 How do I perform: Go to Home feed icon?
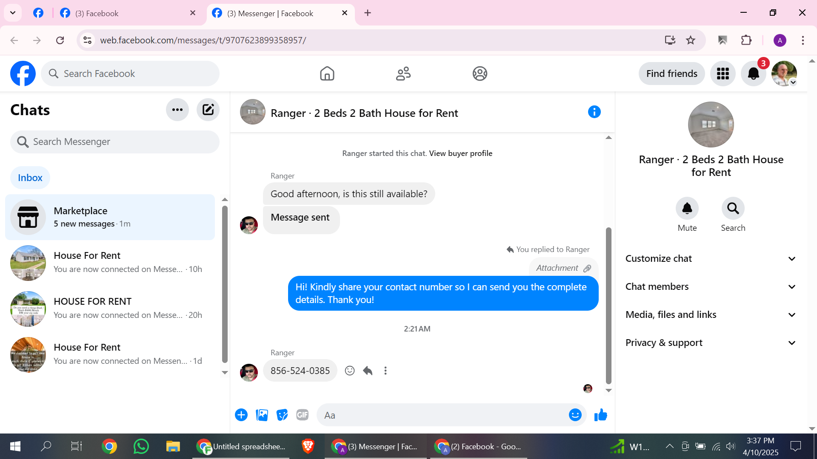[327, 74]
